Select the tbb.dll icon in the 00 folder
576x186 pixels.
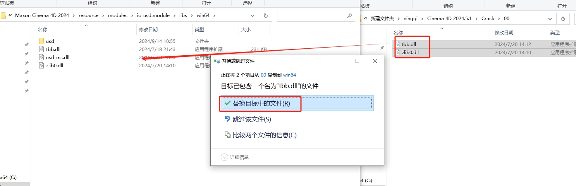point(397,44)
